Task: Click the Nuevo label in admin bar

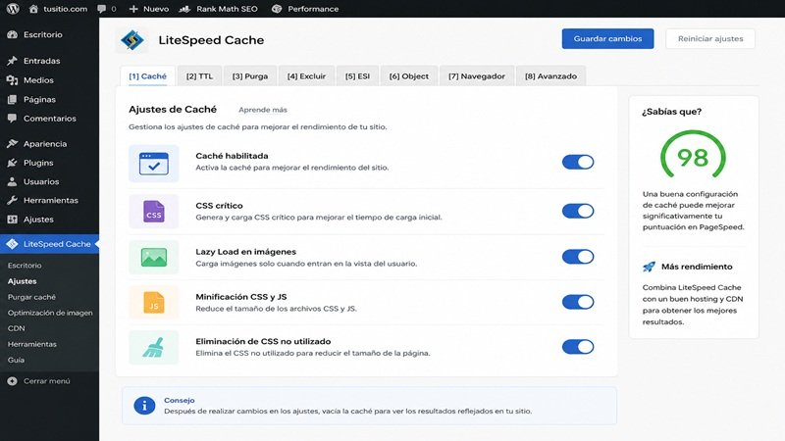Action: tap(156, 9)
